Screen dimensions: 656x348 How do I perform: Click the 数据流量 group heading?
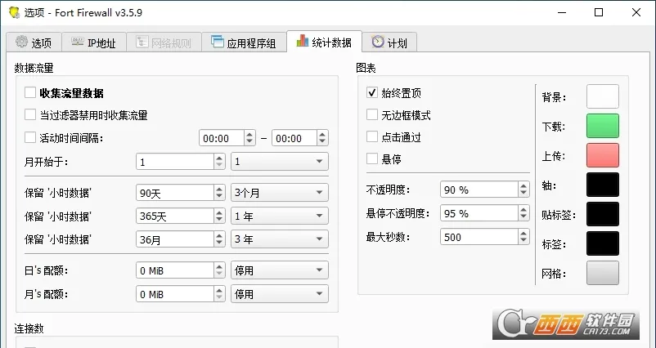[34, 68]
